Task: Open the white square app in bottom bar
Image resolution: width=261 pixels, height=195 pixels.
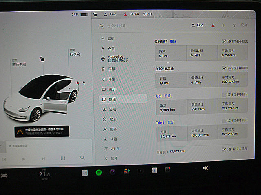Action: click(85, 173)
